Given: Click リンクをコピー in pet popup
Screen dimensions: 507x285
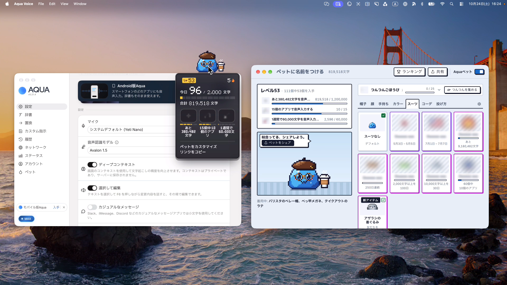Looking at the screenshot, I should 193,152.
